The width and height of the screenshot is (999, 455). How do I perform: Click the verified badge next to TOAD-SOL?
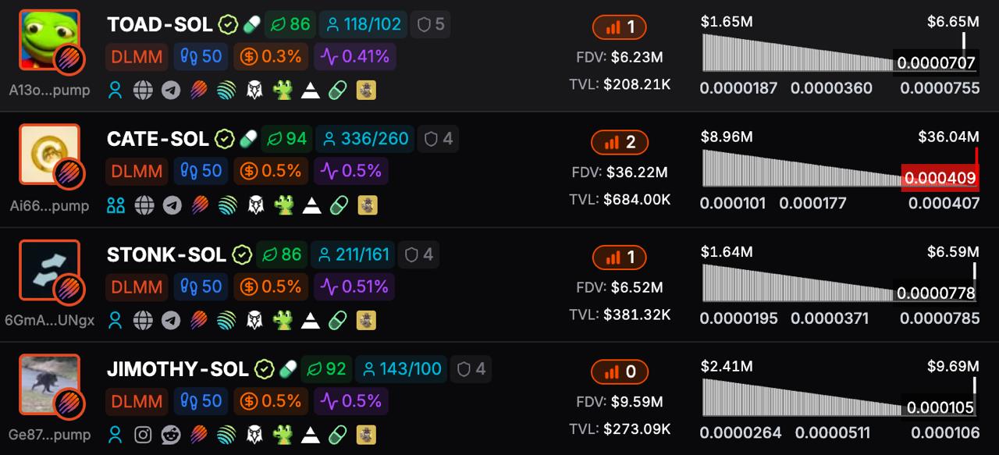227,25
